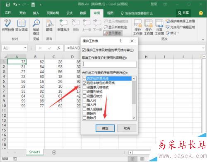This screenshot has height=162, width=207.
Task: Click the Next comment icon
Action: click(97, 25)
